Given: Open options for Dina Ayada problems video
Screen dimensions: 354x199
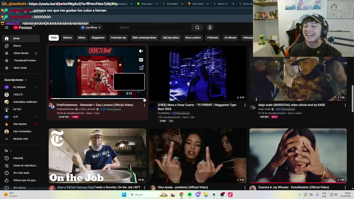Looking at the screenshot, I should point(245,187).
